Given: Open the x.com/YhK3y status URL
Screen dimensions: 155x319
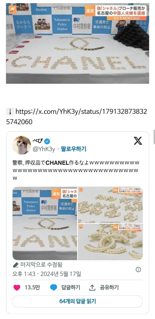Looking at the screenshot, I should coord(76,116).
